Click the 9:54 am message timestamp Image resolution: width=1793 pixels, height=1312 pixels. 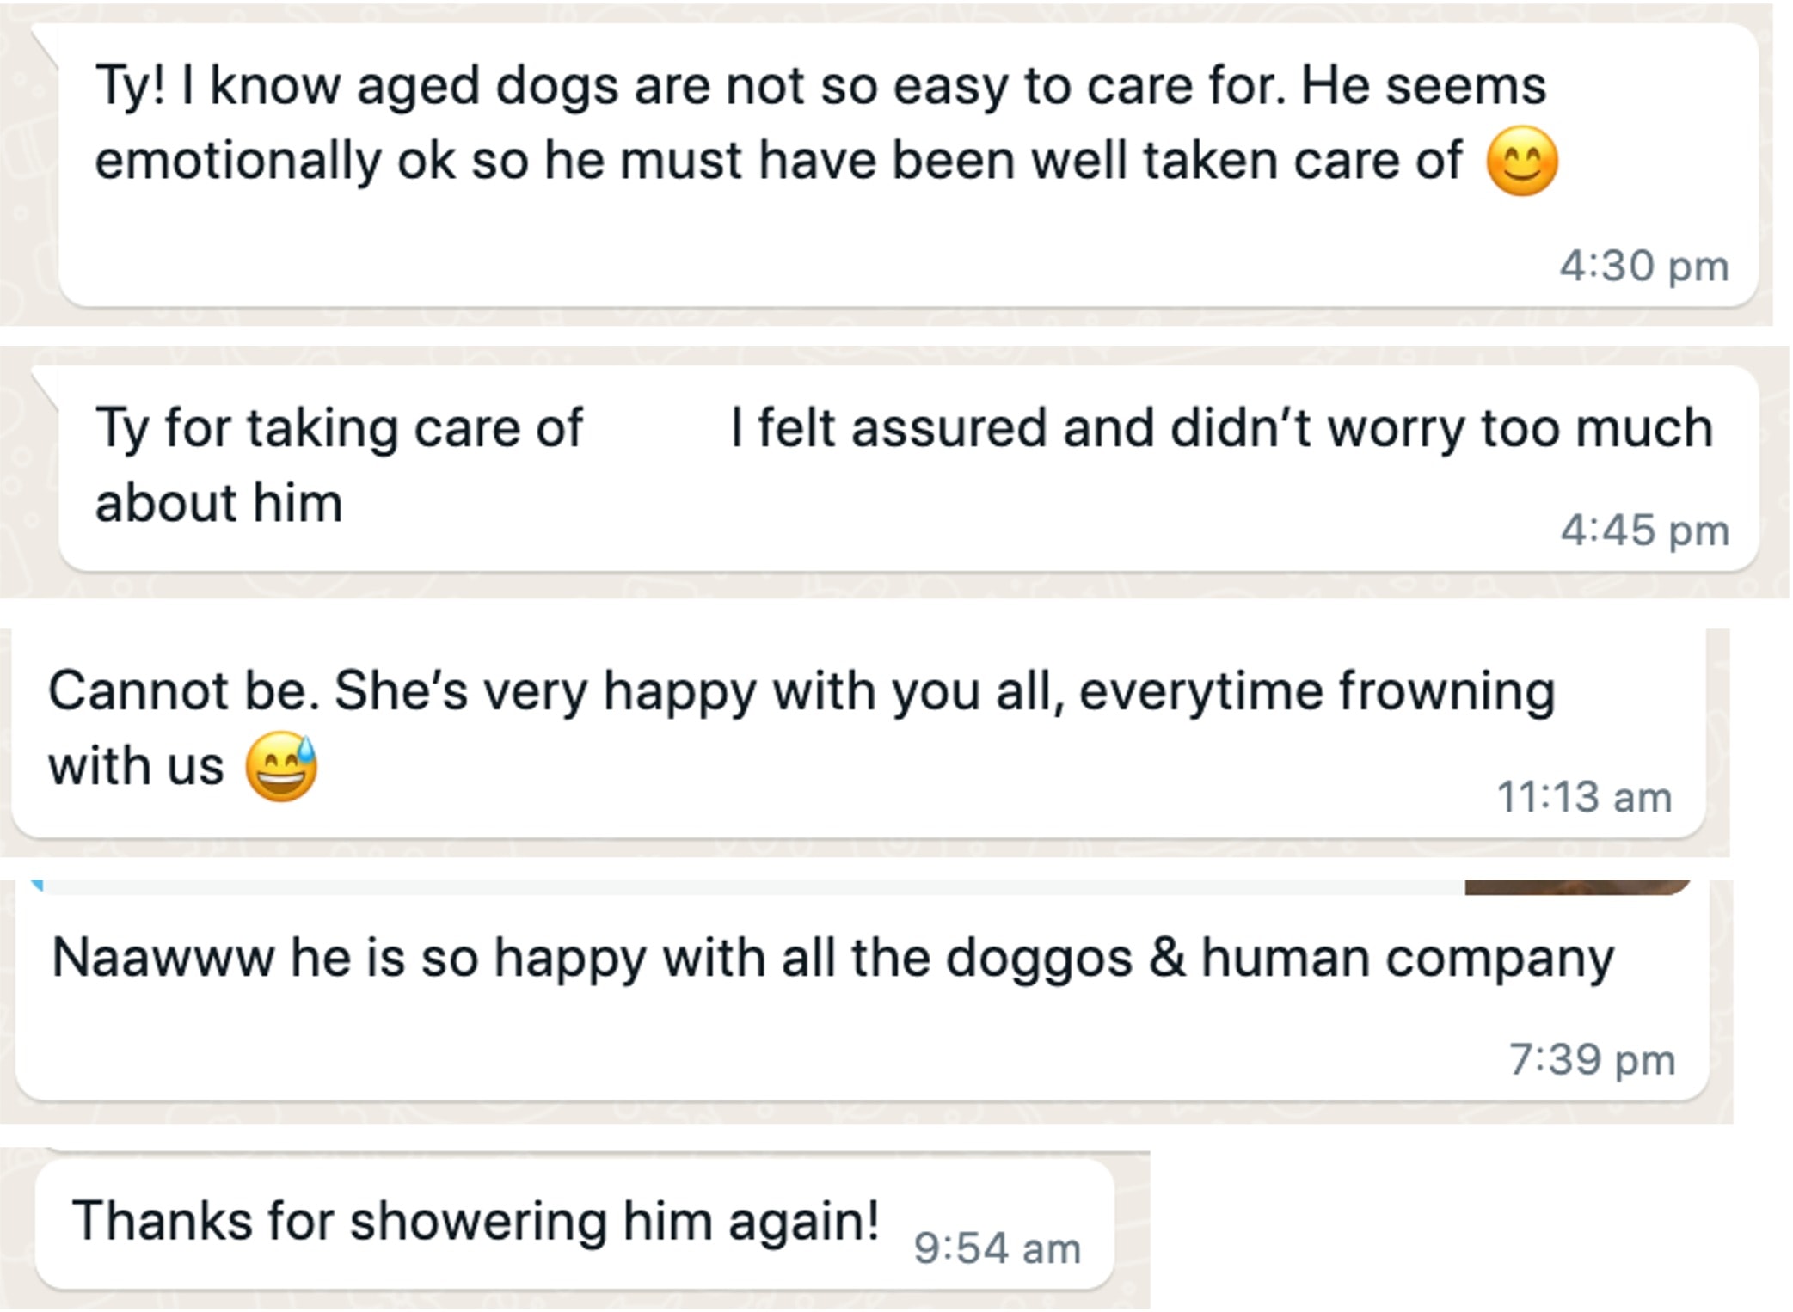(x=997, y=1248)
